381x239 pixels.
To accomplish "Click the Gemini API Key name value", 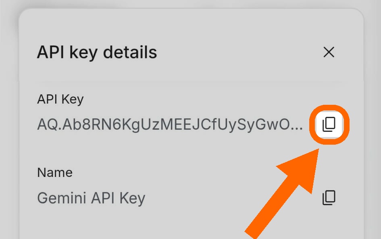I will [91, 198].
